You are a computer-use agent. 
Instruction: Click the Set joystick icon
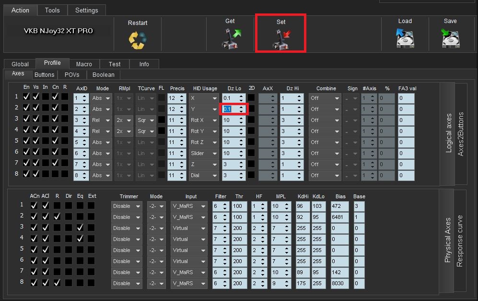tap(281, 39)
